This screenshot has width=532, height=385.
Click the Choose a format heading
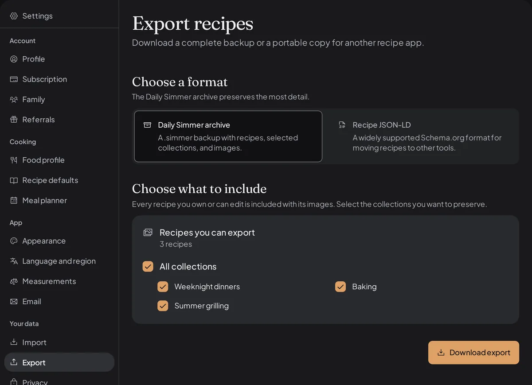point(180,82)
